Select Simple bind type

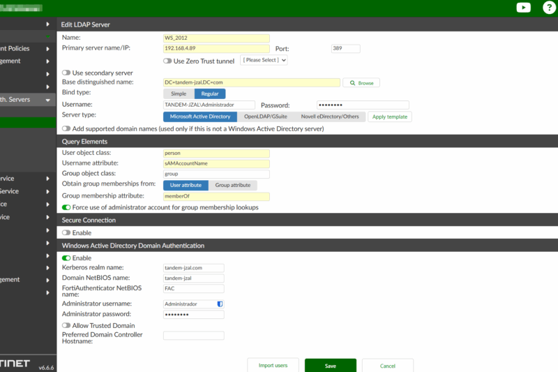(179, 94)
